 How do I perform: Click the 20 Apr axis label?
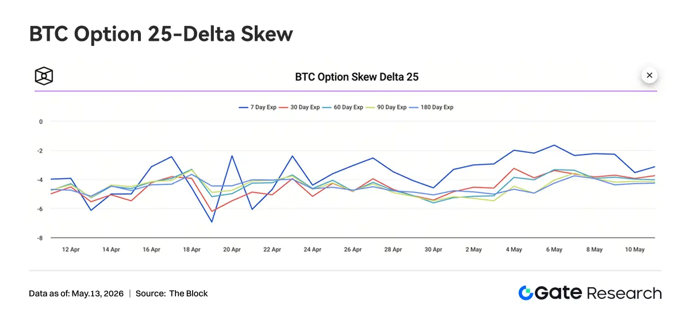pos(232,250)
